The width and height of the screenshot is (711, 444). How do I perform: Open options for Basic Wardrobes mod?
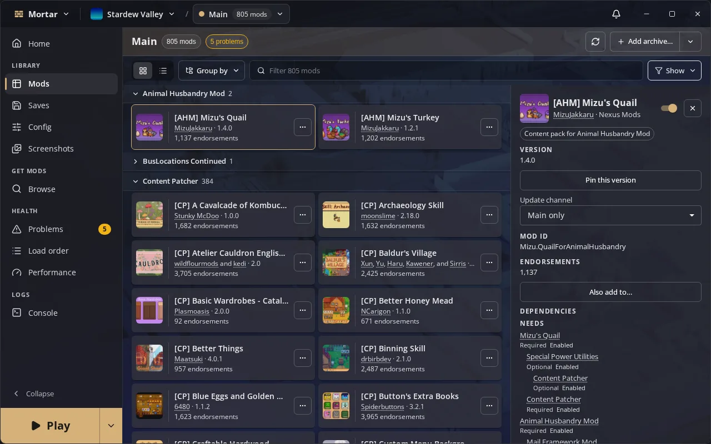pos(303,310)
